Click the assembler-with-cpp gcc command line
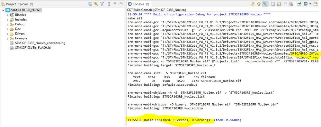The height and width of the screenshot is (127, 321). pos(223,30)
